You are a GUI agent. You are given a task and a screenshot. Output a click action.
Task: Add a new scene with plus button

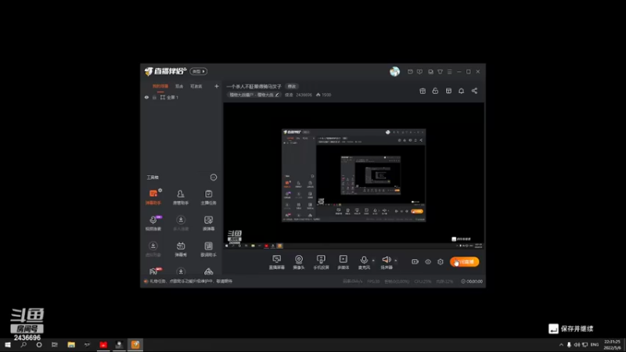217,86
